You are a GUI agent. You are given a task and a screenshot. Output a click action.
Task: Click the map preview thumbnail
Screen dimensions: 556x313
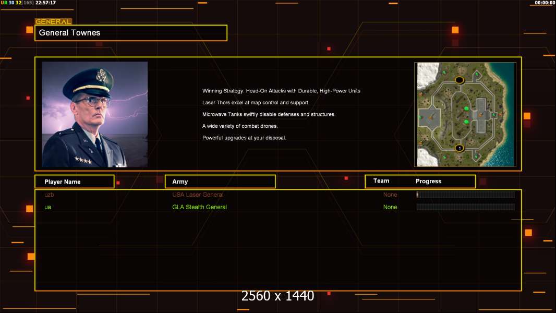click(x=465, y=114)
